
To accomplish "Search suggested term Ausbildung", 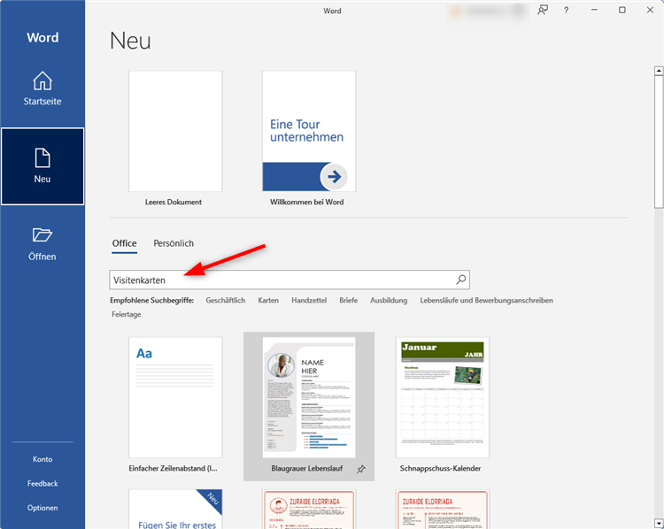I will coord(389,301).
